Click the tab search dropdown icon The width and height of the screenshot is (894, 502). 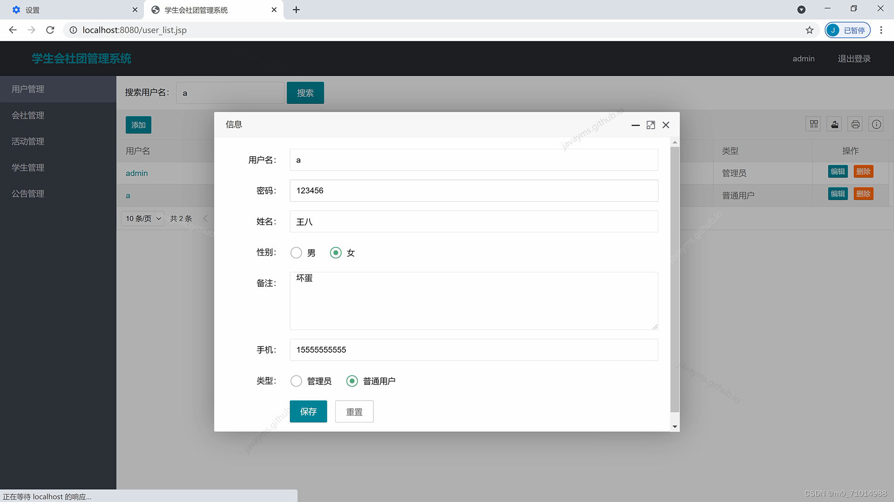click(x=801, y=10)
